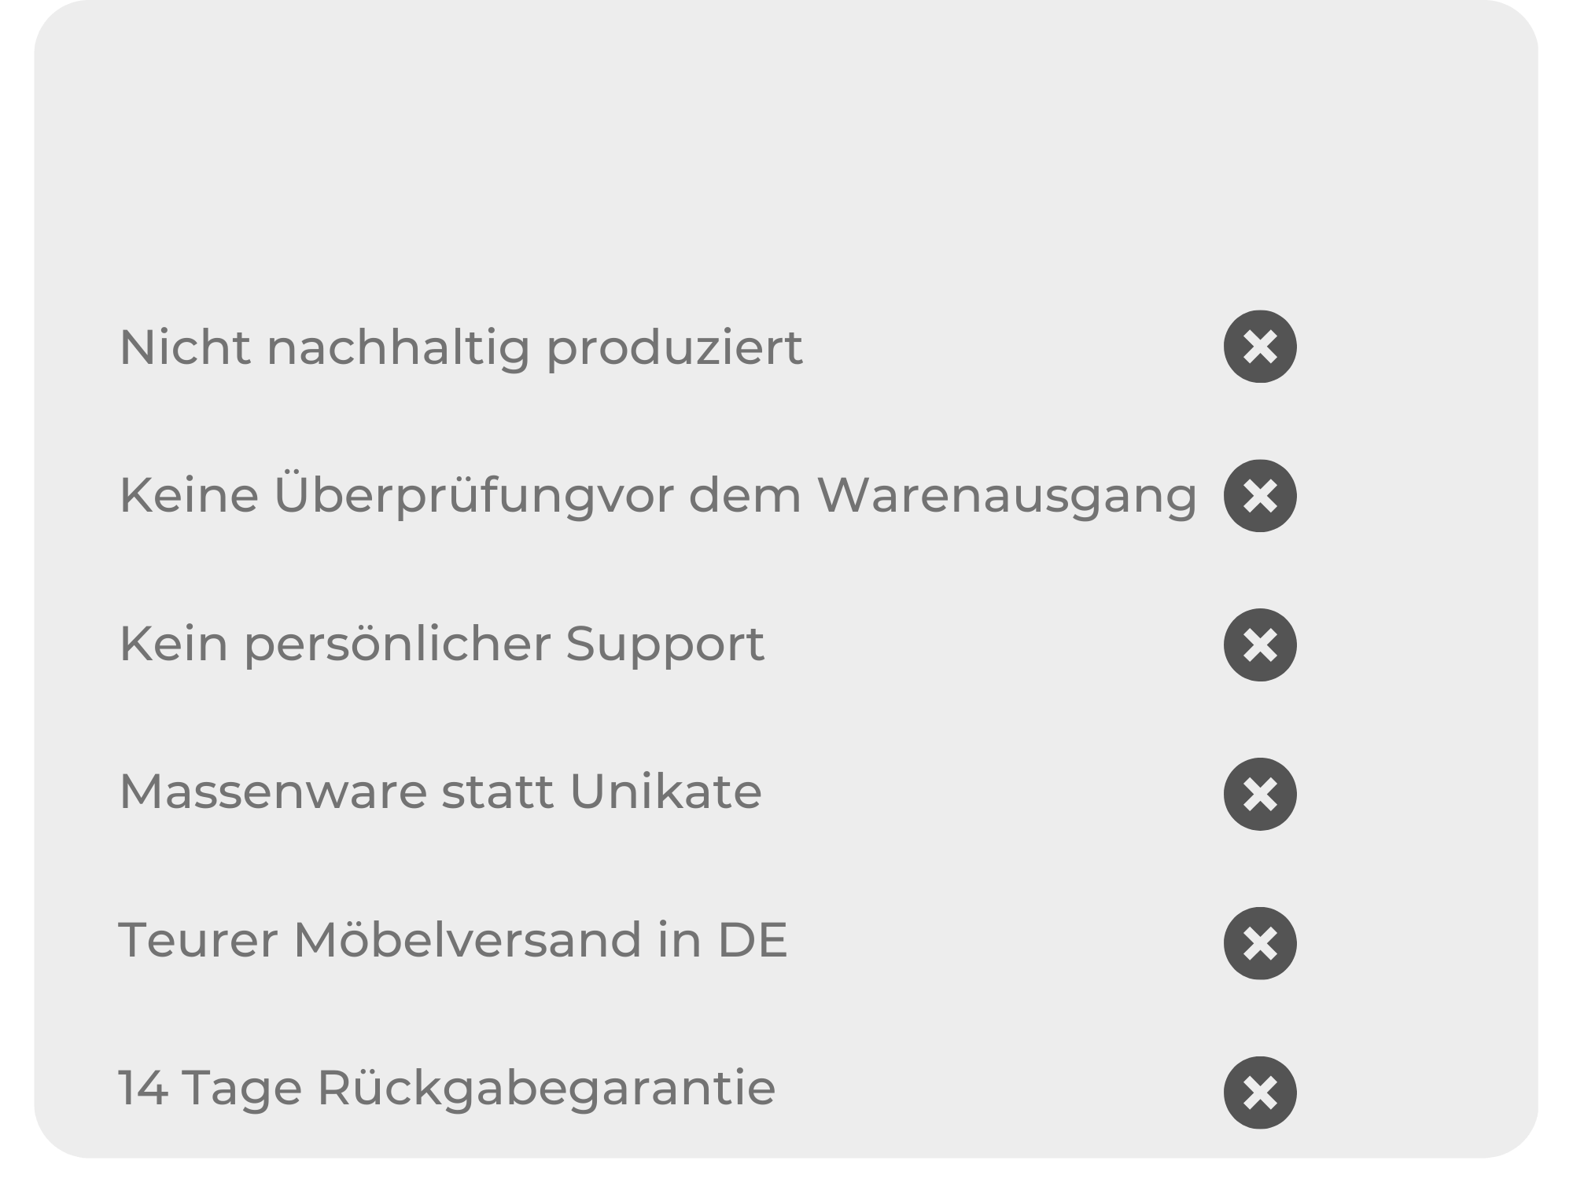The width and height of the screenshot is (1573, 1179).
Task: Click the X icon beside 'Kein persönlicher Support'
Action: click(x=1260, y=645)
